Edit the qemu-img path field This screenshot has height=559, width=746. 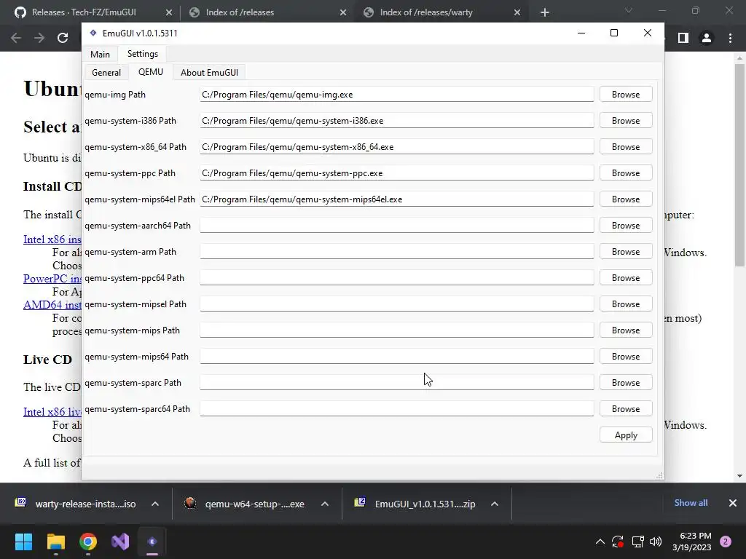point(397,94)
